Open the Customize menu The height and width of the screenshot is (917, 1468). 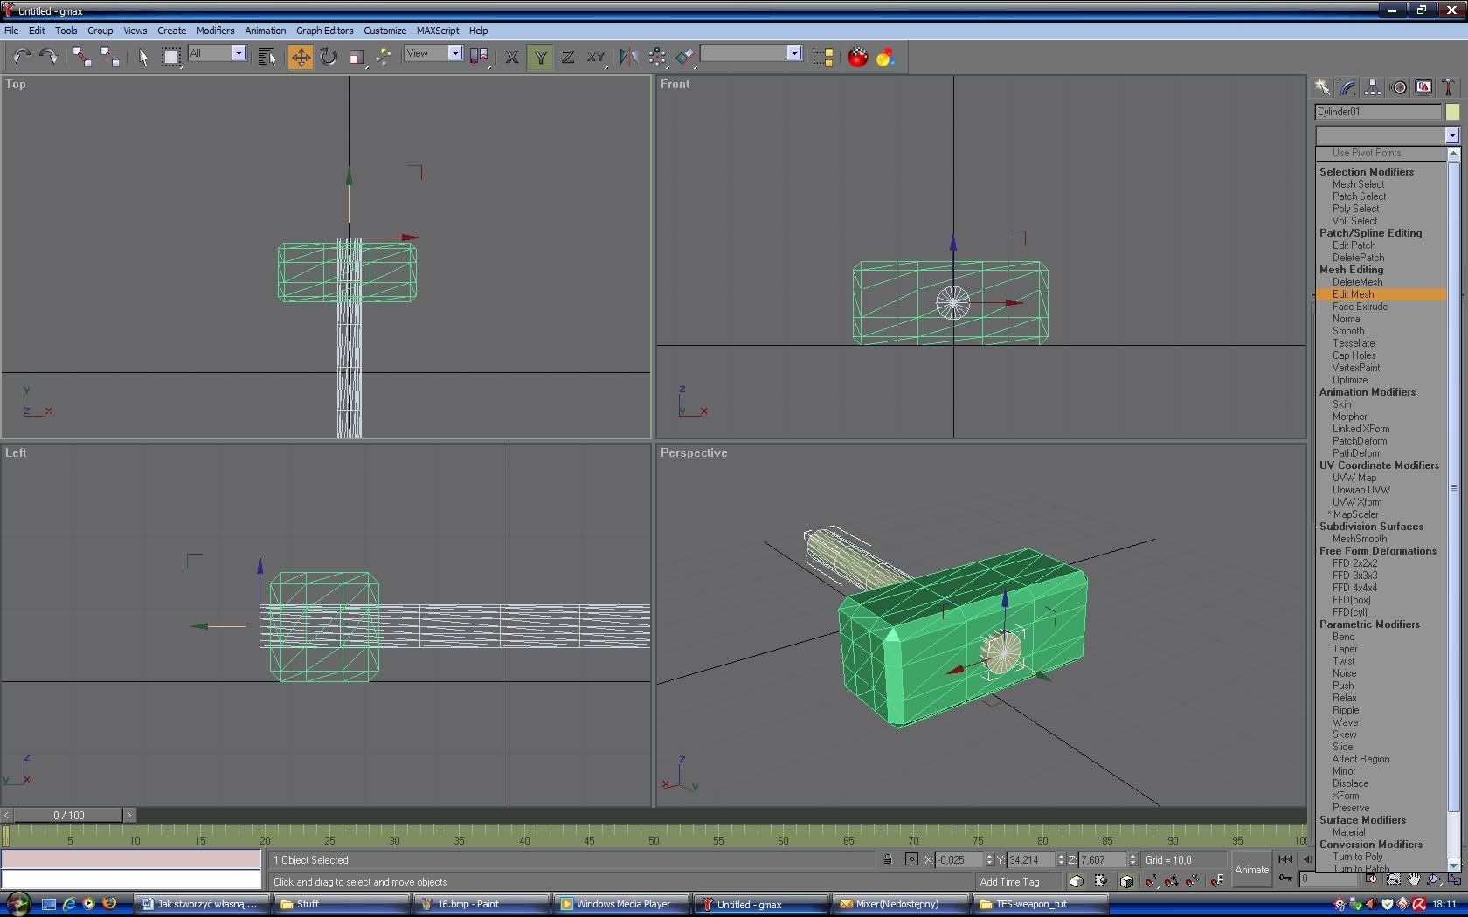[x=384, y=31]
